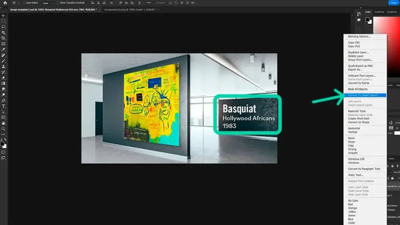Open the Swatches panel tab
This screenshot has height=225, width=400.
tap(379, 11)
